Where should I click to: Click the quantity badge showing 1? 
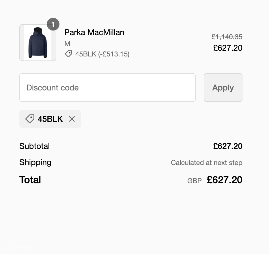53,24
